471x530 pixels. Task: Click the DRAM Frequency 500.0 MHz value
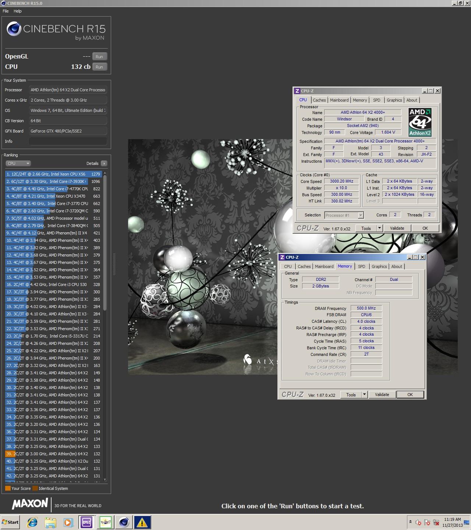(x=366, y=308)
